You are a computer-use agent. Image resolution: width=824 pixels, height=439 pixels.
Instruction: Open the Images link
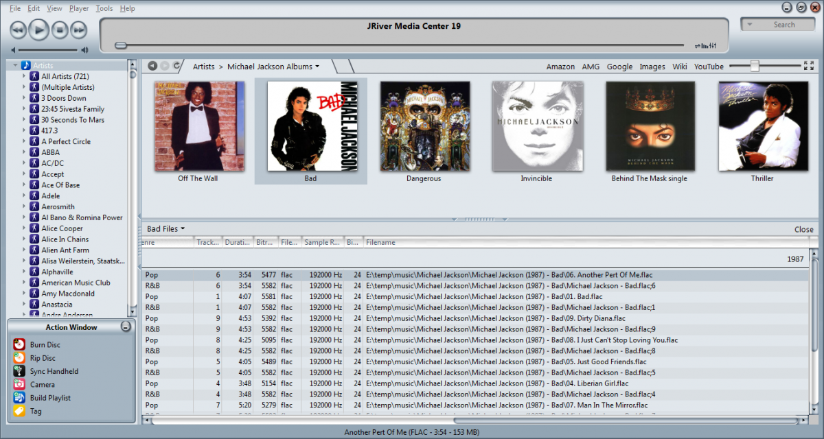click(x=652, y=67)
